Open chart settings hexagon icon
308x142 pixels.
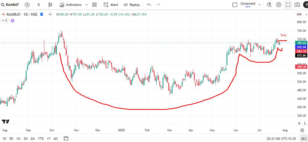[278, 5]
